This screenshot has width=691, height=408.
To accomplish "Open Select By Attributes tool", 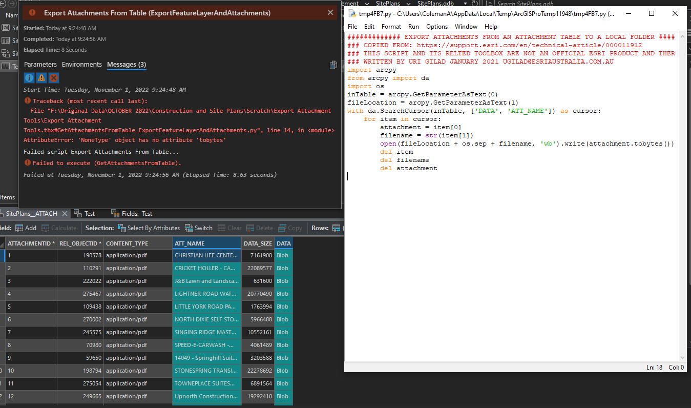I will [x=149, y=228].
